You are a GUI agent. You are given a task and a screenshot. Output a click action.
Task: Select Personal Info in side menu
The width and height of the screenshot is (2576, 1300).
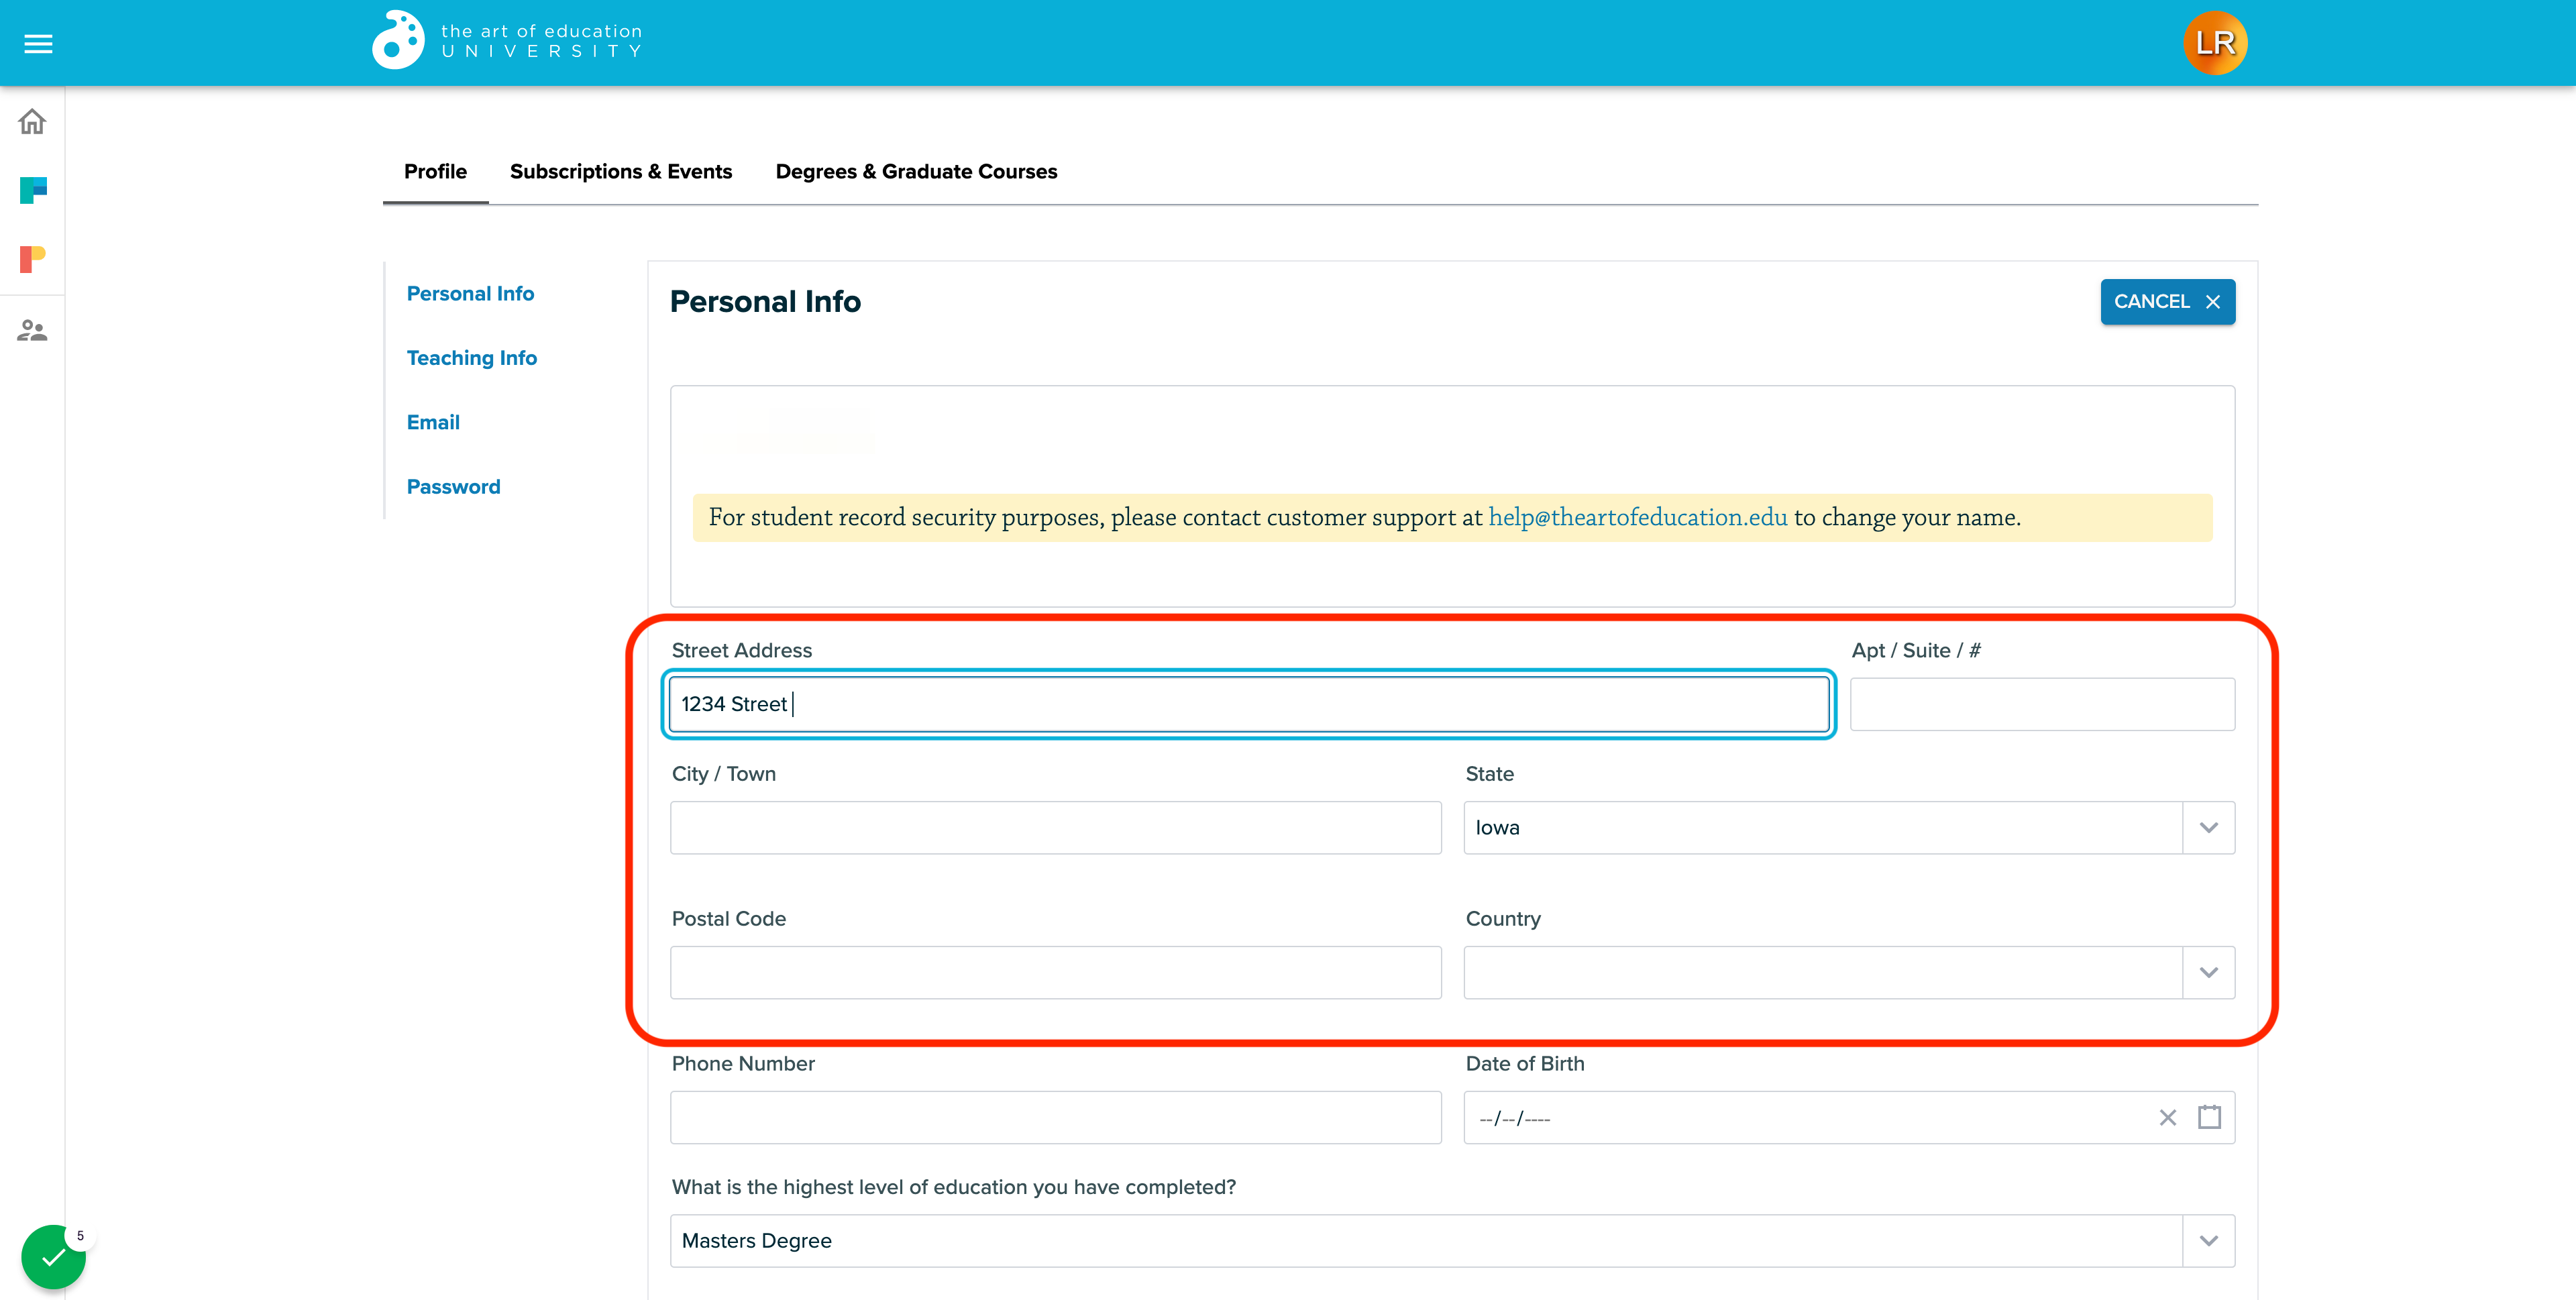click(470, 294)
